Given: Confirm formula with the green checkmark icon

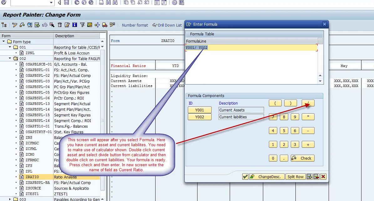Looking at the screenshot, I should coord(245,176).
